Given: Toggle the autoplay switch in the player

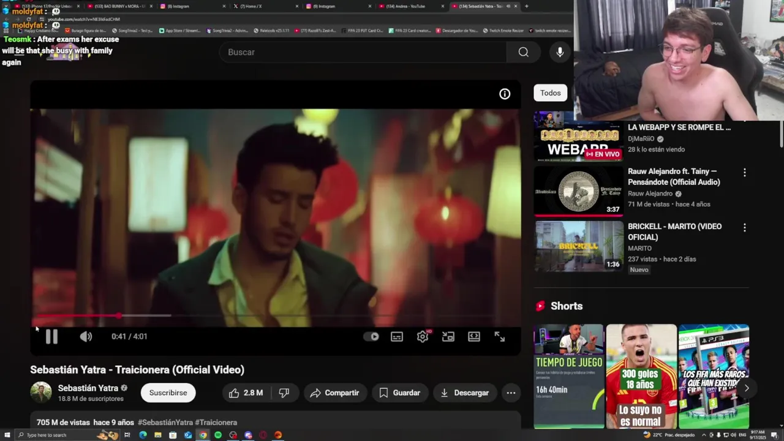Looking at the screenshot, I should (371, 336).
